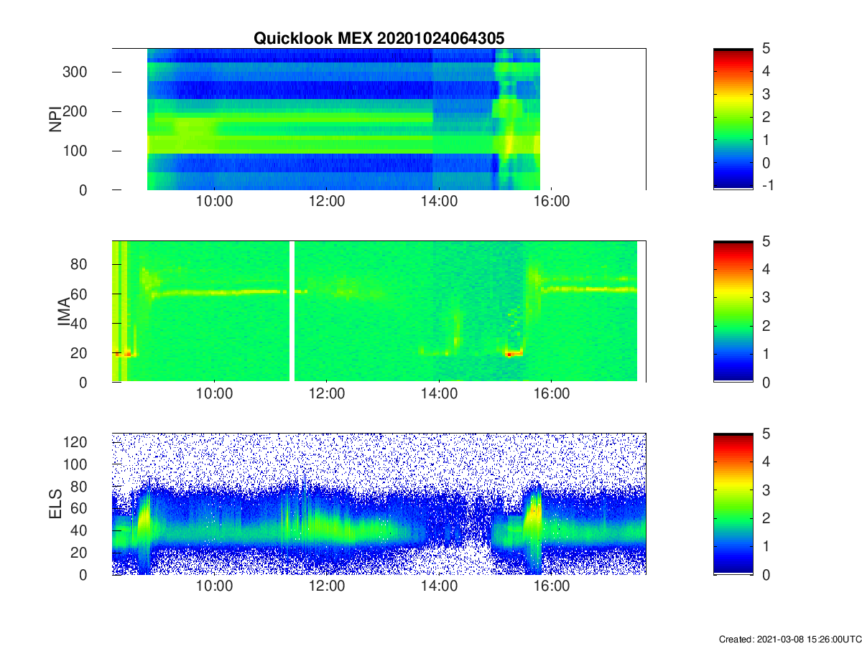Screen dimensions: 862x646
Task: Click the white data gap in IMA plot
Action: [292, 312]
